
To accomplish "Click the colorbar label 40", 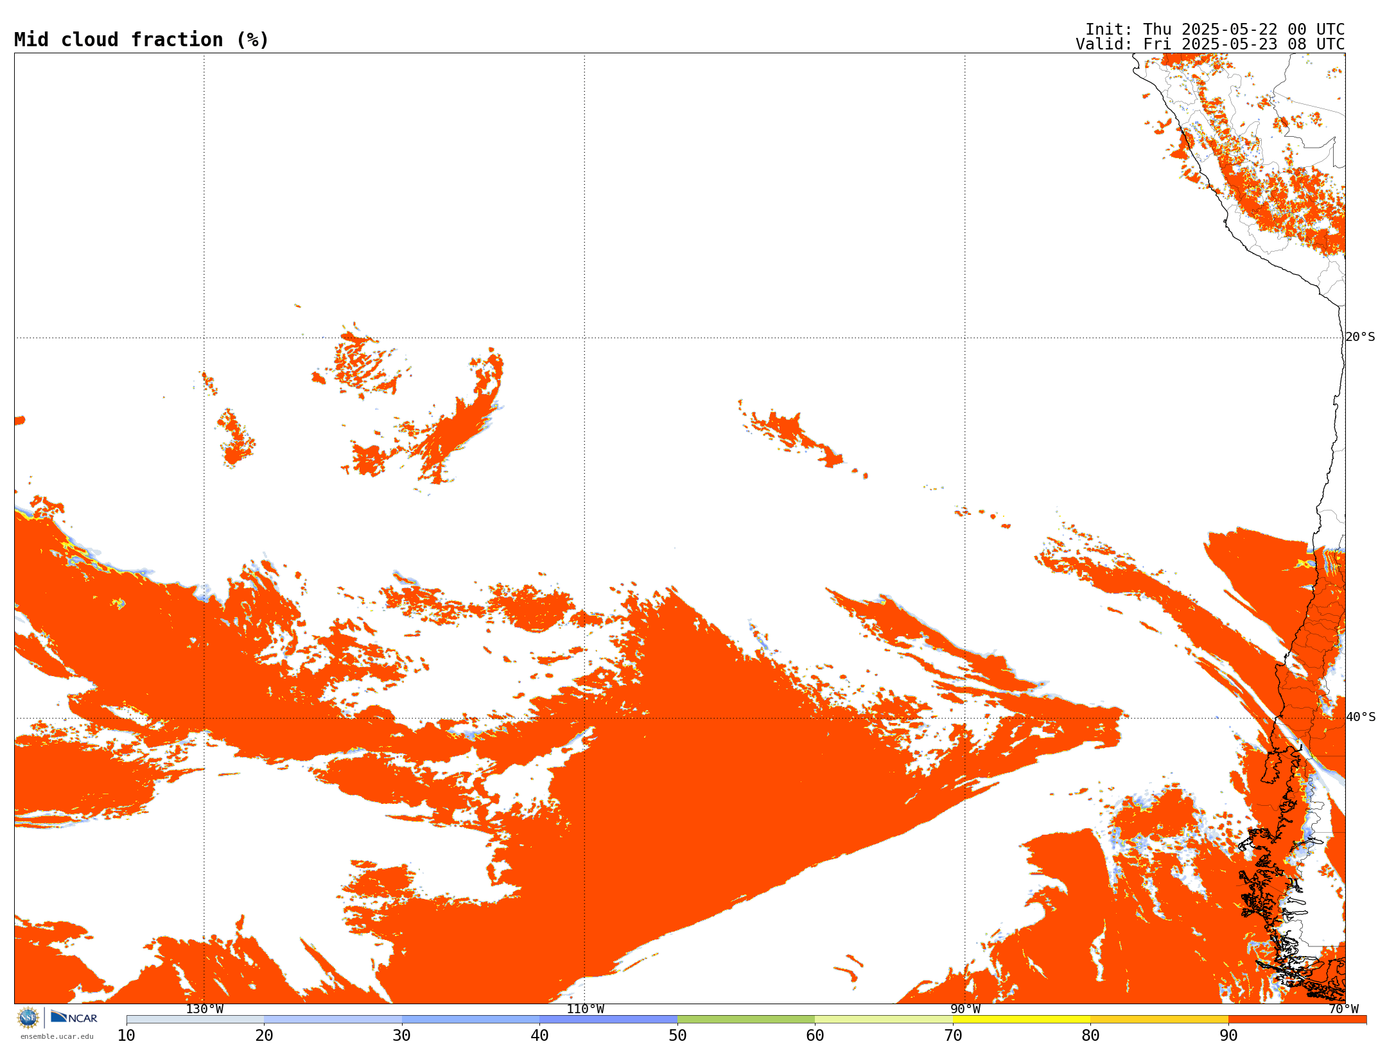I will coord(539,1036).
